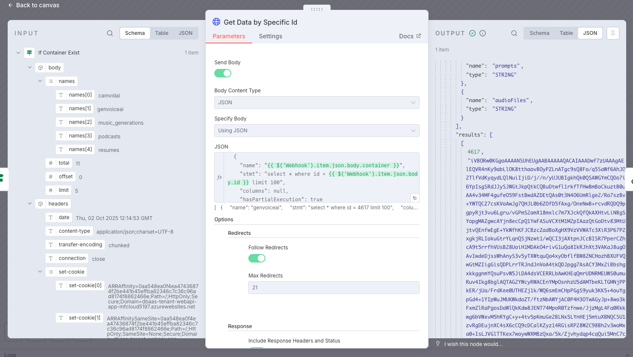Click I wish this node would... link

click(473, 344)
